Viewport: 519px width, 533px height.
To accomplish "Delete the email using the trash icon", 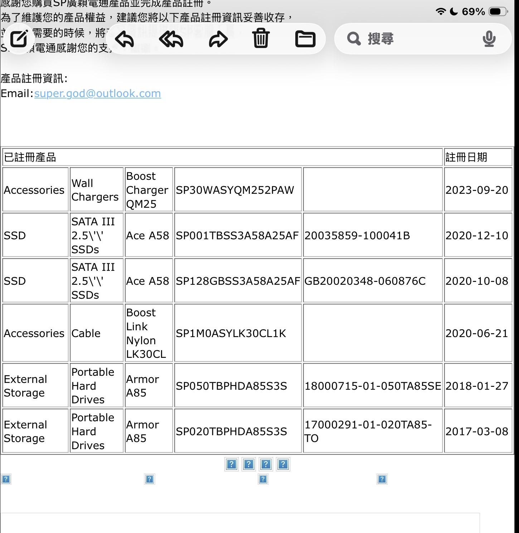I will [261, 39].
